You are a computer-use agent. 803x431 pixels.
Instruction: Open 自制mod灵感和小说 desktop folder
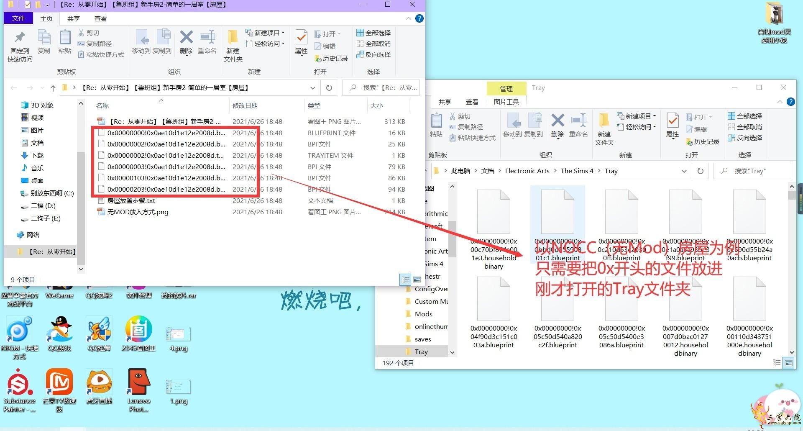774,23
